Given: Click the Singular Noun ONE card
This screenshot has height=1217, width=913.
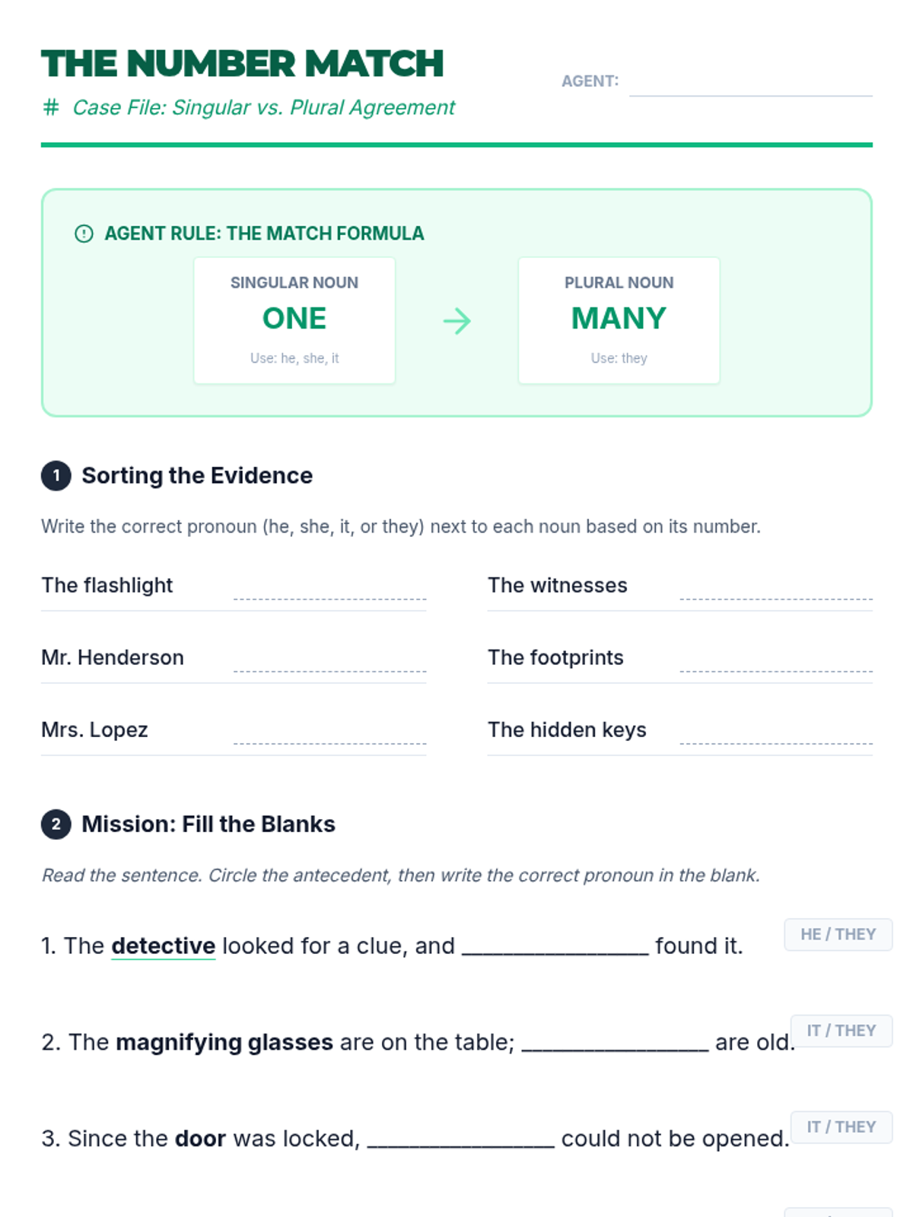Looking at the screenshot, I should tap(294, 320).
